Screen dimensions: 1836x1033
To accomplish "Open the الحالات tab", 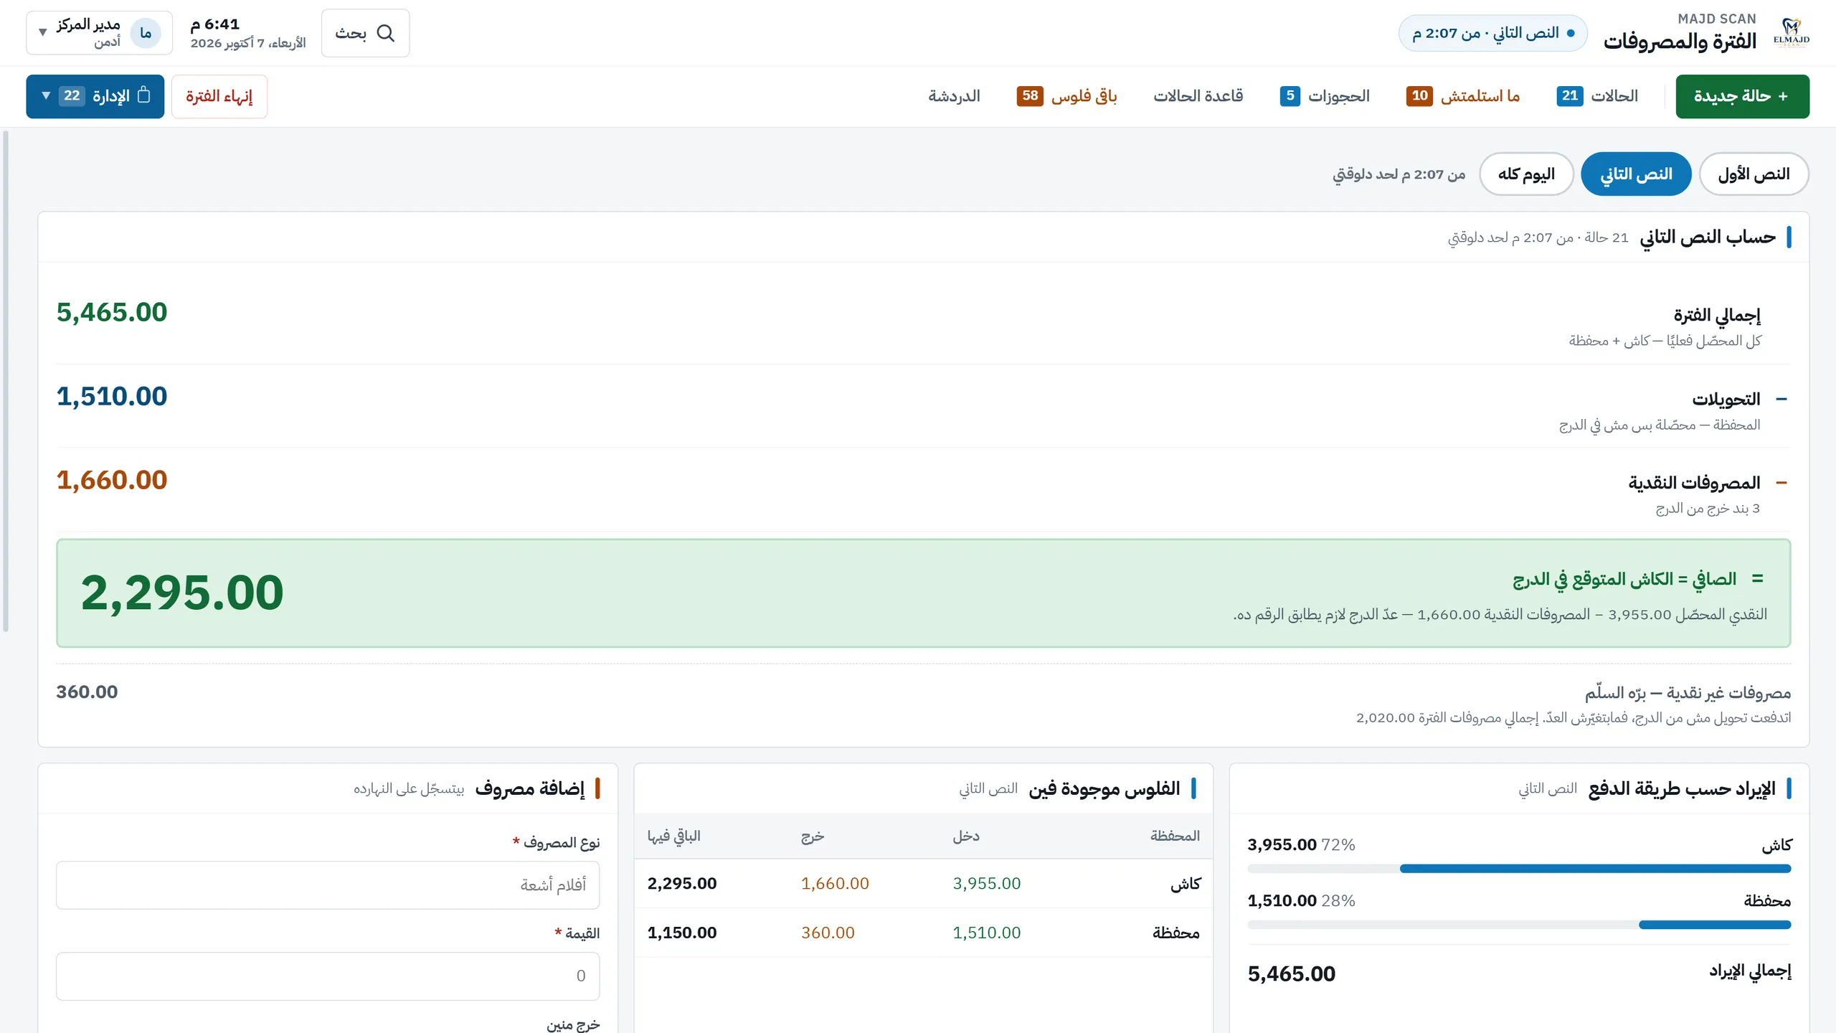I will coord(1598,96).
